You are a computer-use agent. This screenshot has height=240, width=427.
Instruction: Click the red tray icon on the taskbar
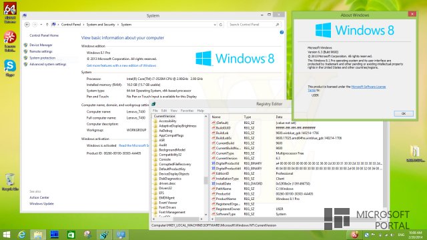(354, 235)
